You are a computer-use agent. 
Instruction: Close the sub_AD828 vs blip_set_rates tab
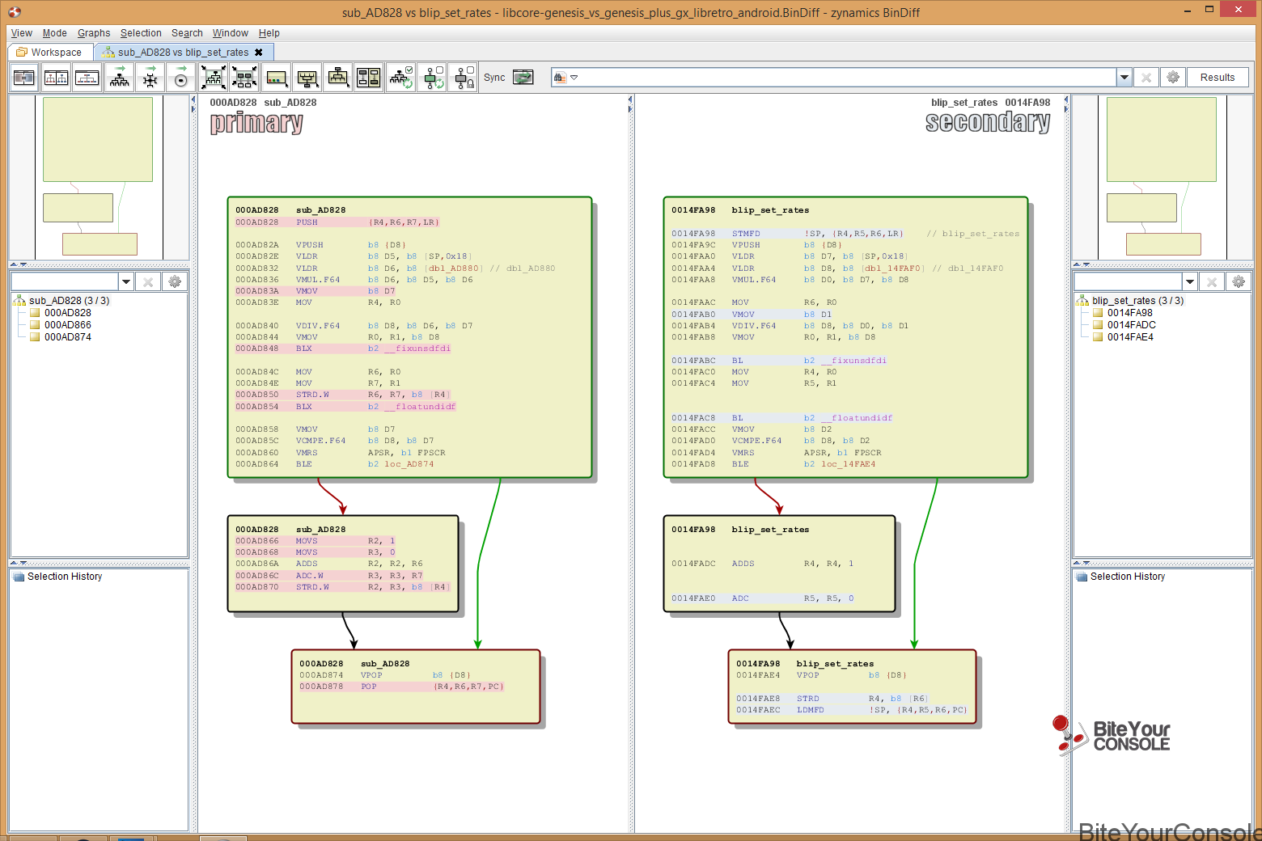click(x=259, y=52)
